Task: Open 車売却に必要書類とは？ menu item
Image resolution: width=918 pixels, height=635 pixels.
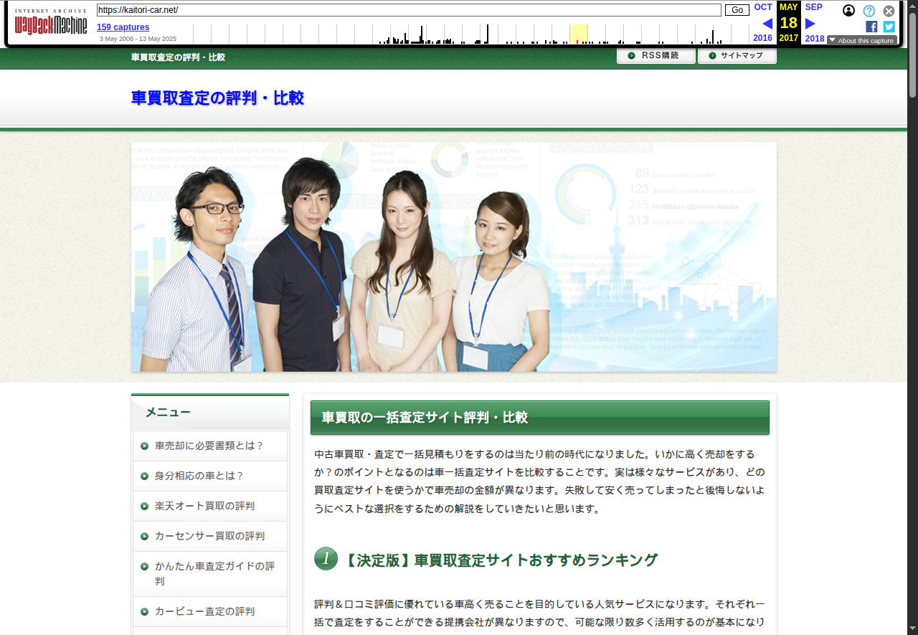Action: tap(209, 446)
